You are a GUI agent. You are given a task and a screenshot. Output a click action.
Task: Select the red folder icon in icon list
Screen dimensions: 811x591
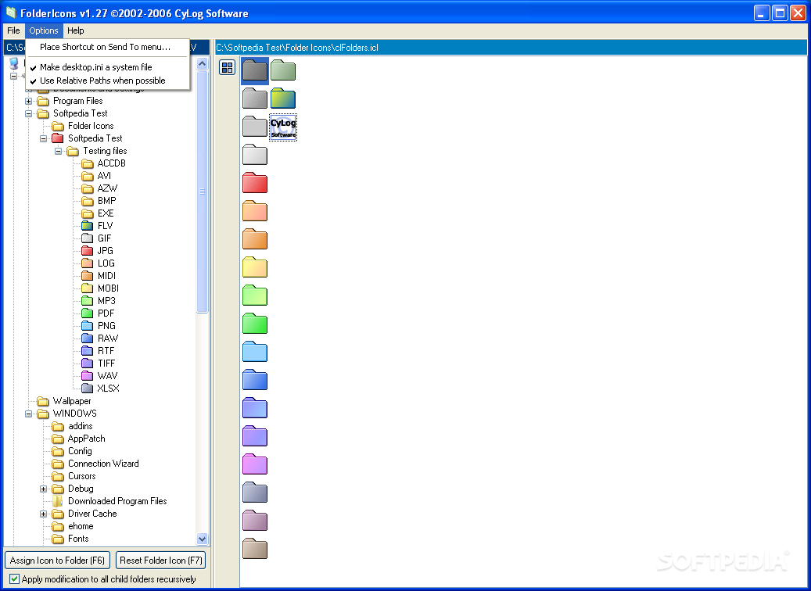pos(255,183)
